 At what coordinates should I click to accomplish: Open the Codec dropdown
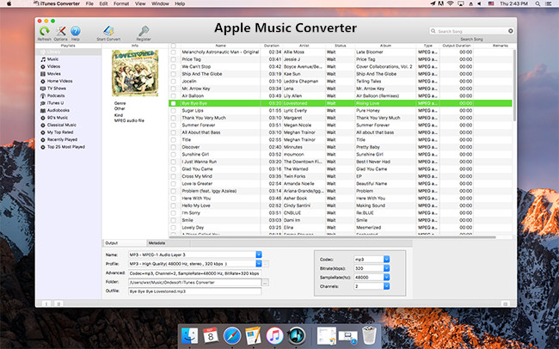pyautogui.click(x=386, y=259)
